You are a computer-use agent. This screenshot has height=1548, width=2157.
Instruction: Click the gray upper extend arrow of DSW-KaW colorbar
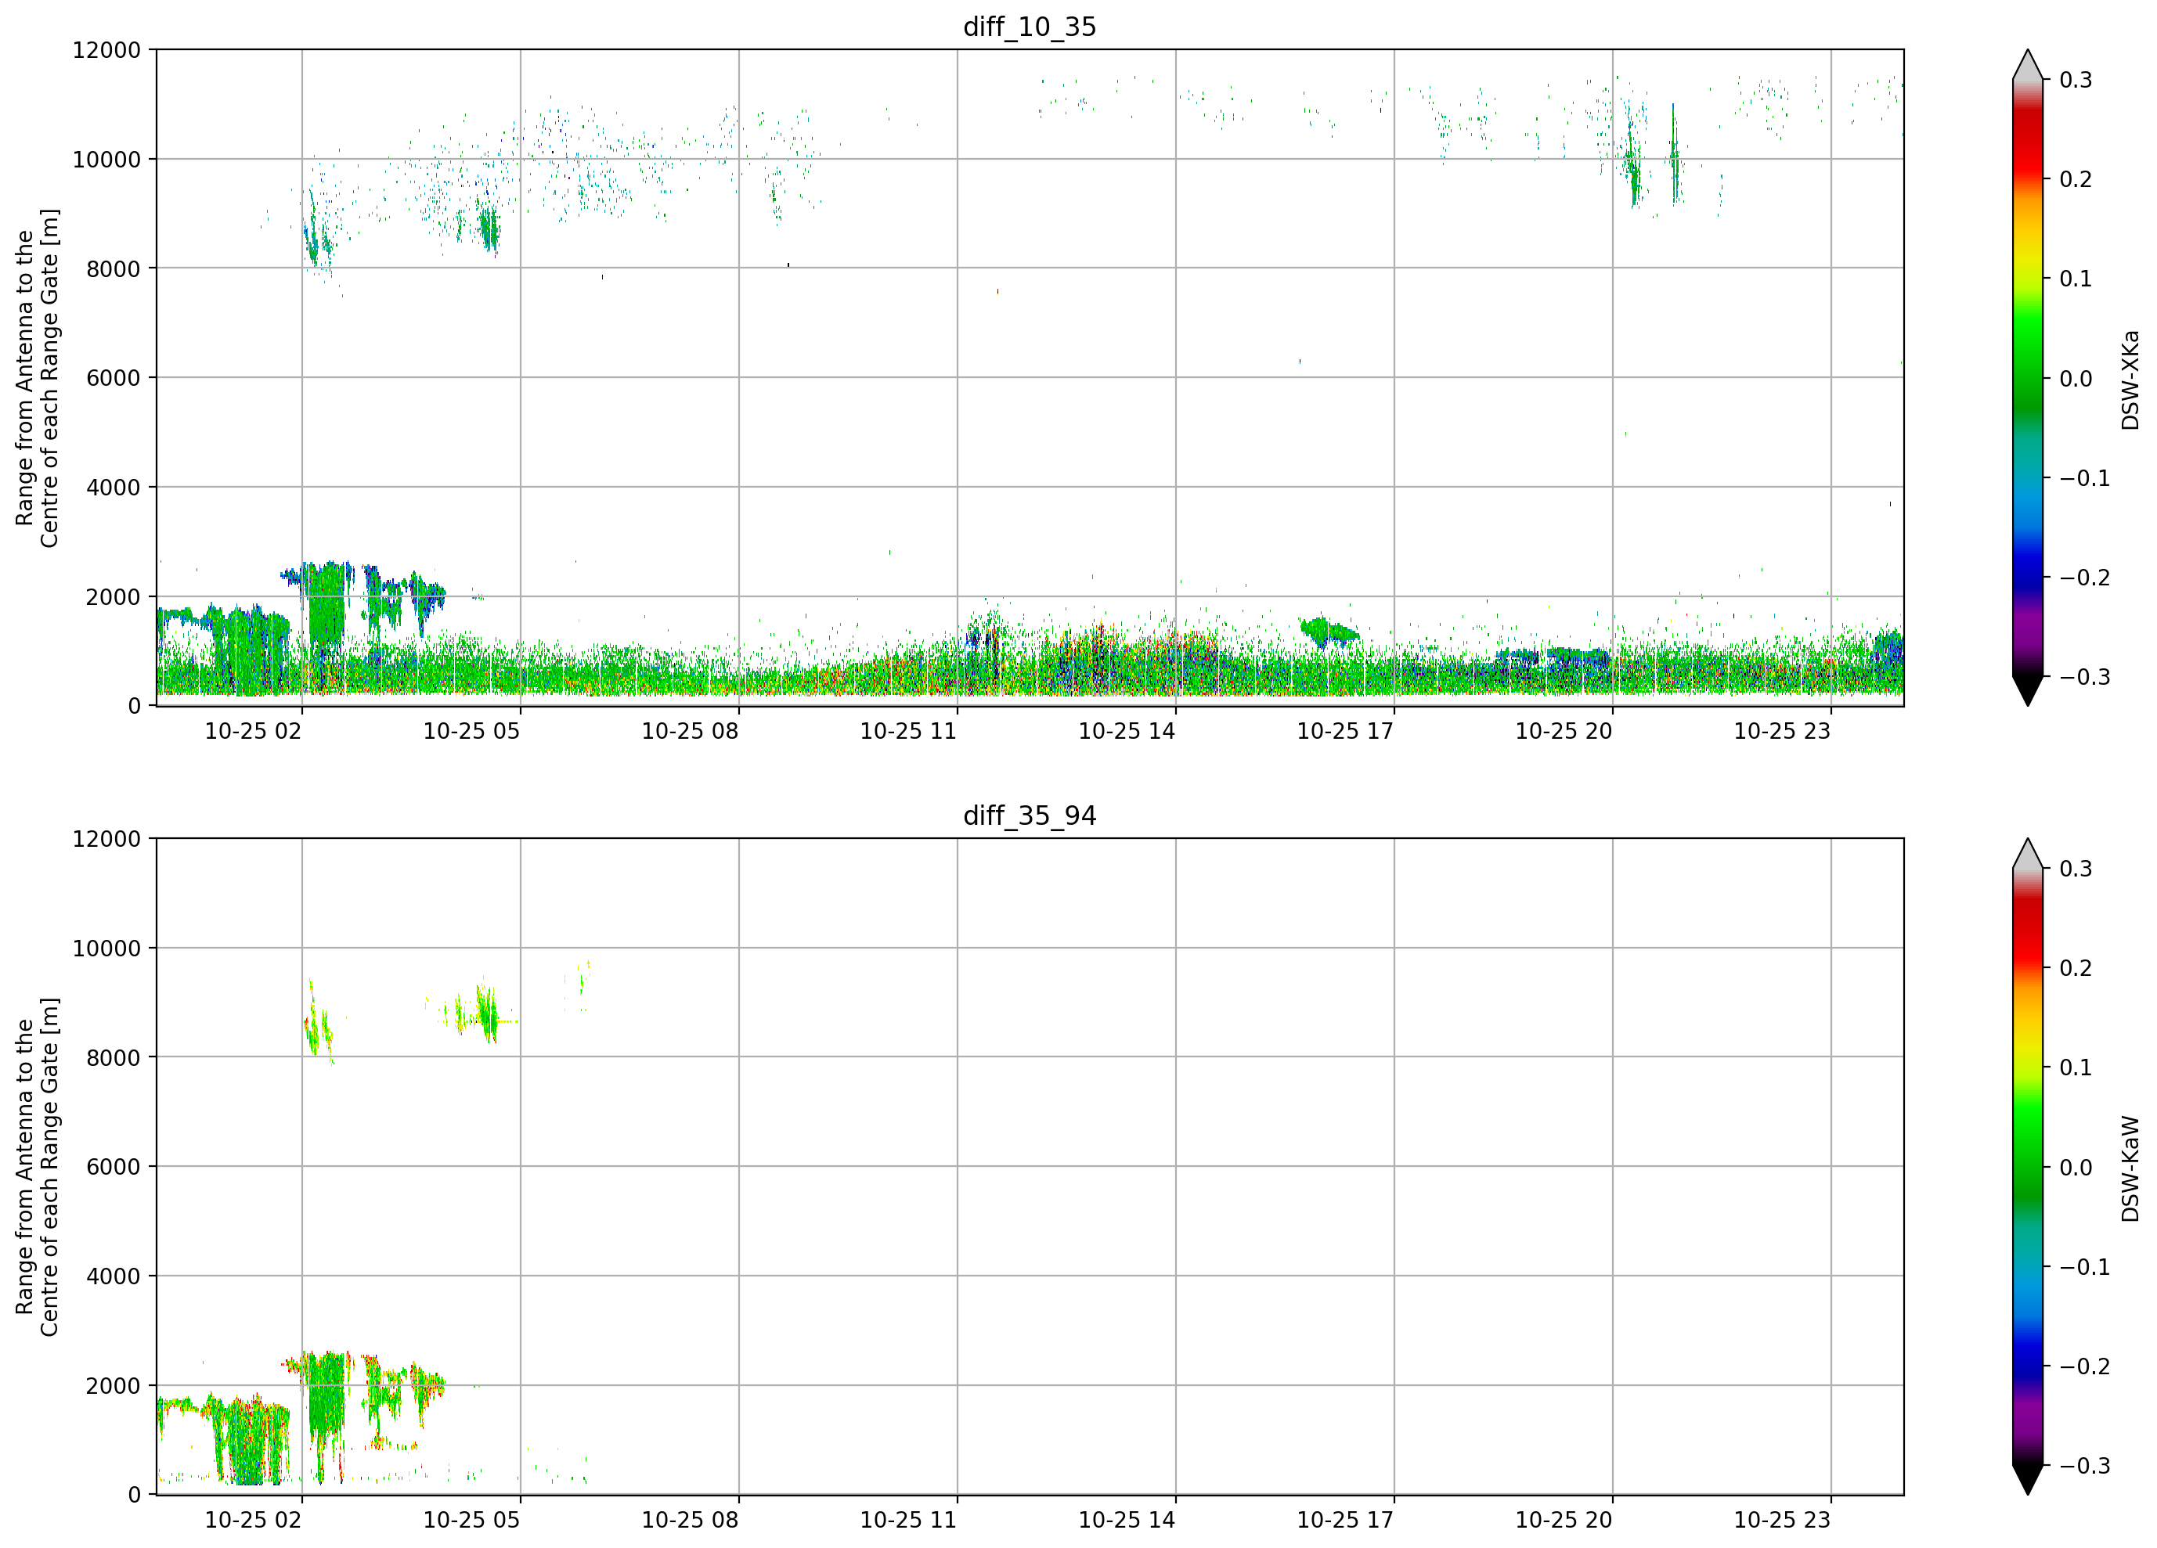[2028, 855]
